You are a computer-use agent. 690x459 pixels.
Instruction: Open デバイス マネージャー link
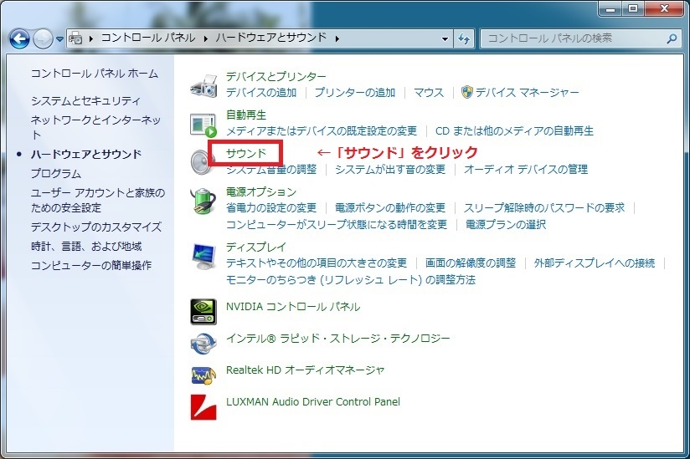pos(528,93)
